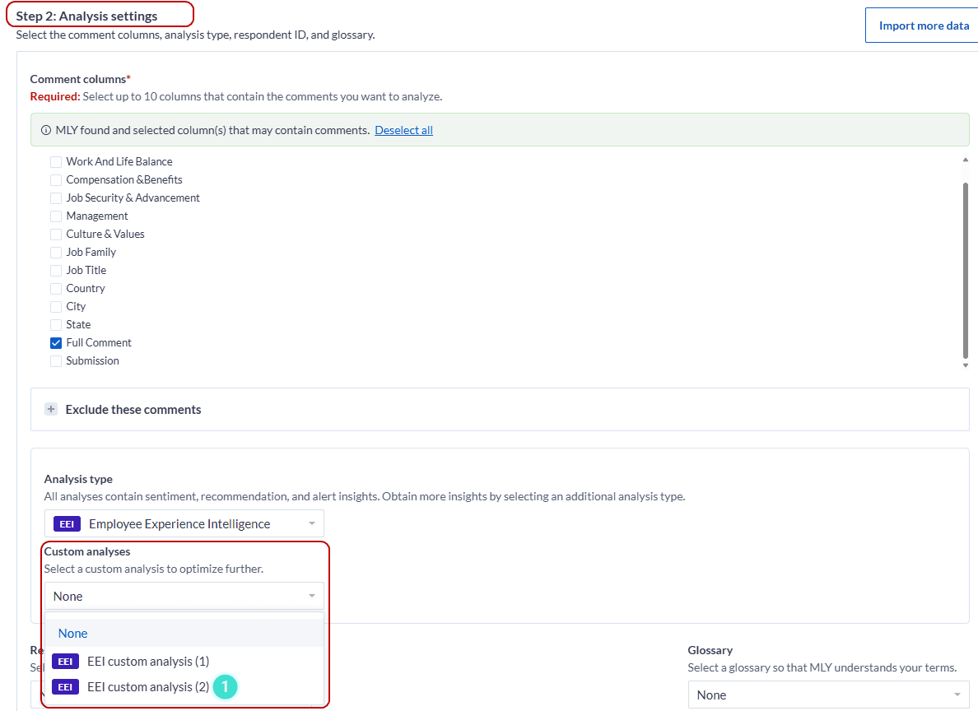Click the Analysis type heading
The image size is (978, 711).
(x=78, y=479)
